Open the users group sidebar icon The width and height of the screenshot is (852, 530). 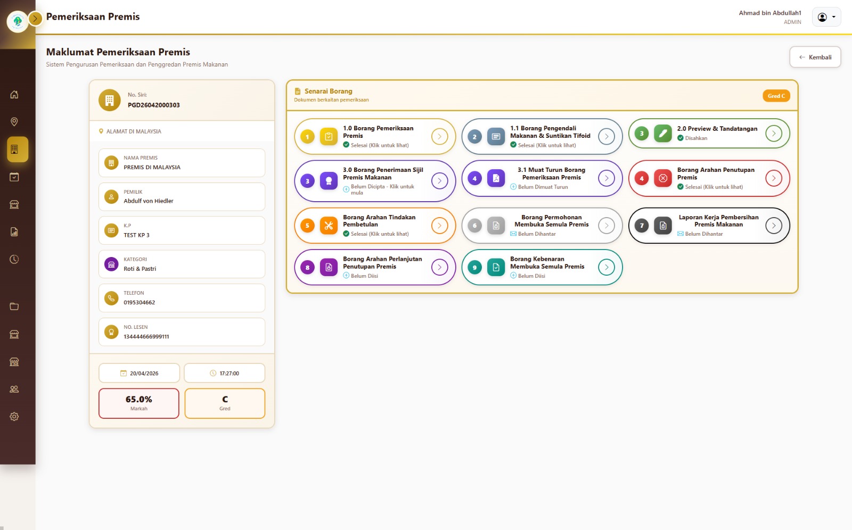coord(14,389)
